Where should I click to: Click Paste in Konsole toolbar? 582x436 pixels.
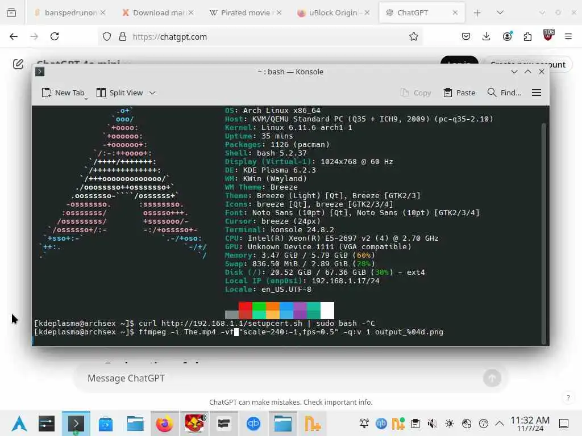coord(459,93)
